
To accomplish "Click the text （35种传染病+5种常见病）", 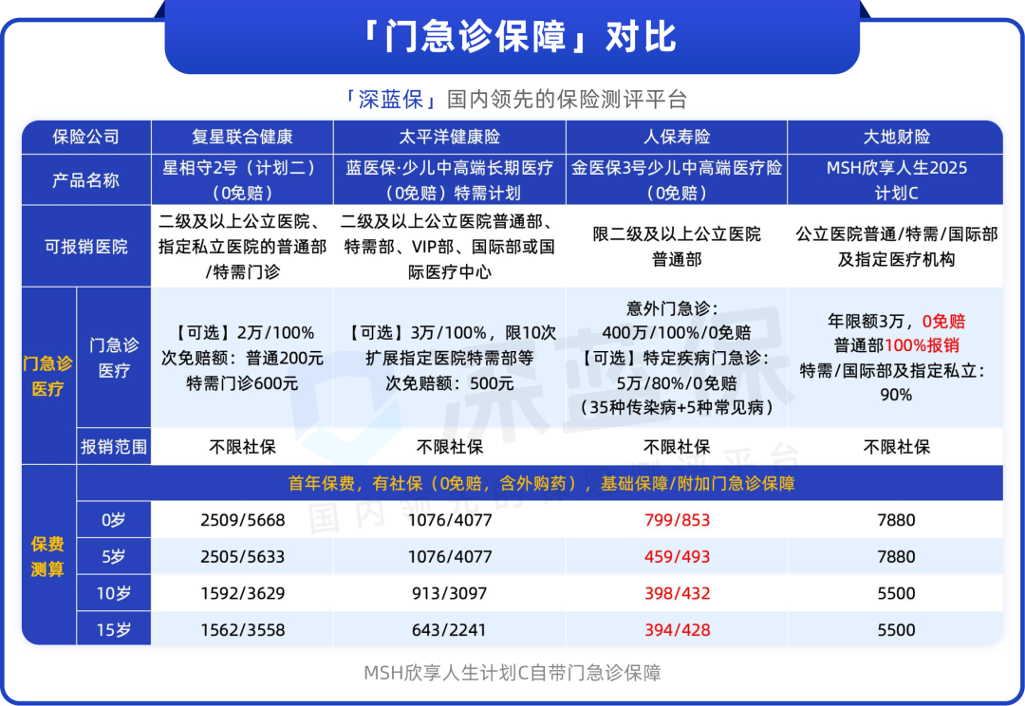I will click(677, 408).
